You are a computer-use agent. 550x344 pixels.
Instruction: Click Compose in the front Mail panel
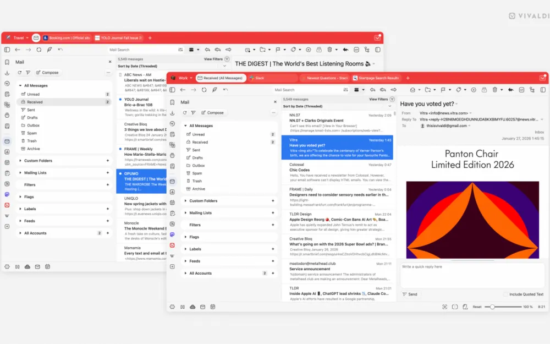212,113
